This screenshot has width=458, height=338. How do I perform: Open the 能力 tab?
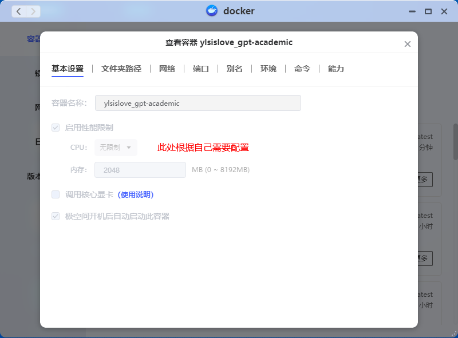336,69
